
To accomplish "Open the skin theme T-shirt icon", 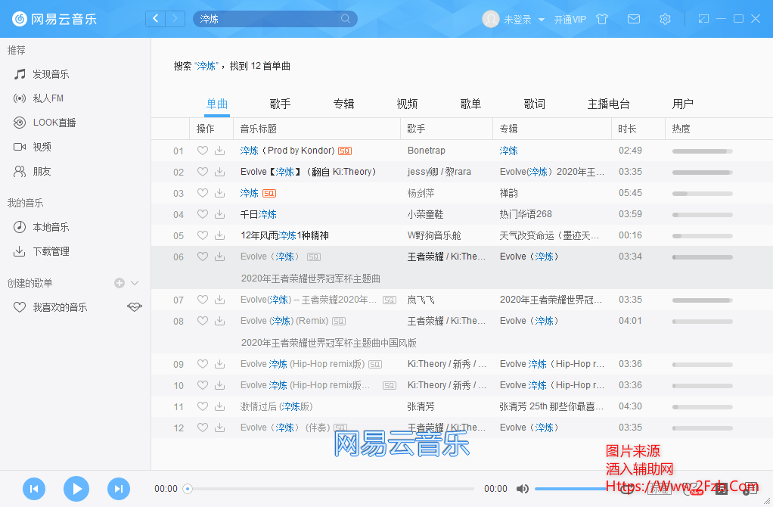I will pyautogui.click(x=602, y=19).
